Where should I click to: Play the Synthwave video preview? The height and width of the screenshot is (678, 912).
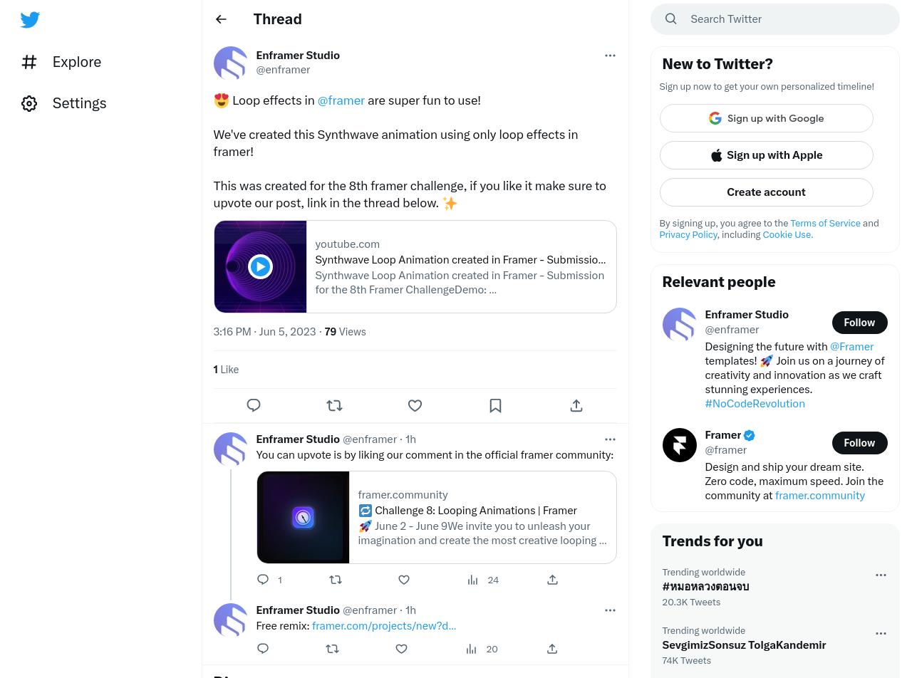260,266
